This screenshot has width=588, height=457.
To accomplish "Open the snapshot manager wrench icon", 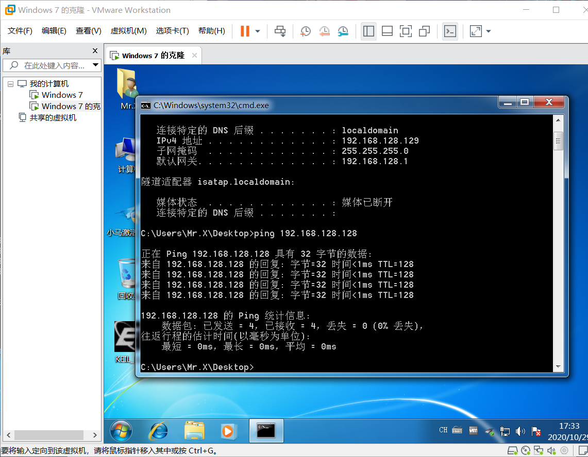I will click(343, 31).
